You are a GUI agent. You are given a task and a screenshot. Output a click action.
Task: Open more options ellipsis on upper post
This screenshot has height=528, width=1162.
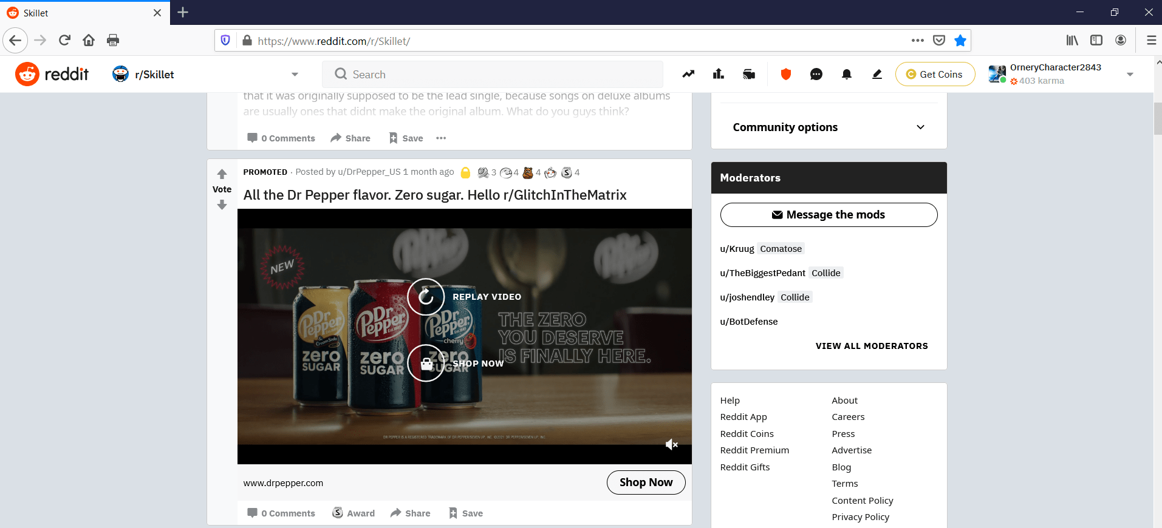click(441, 138)
